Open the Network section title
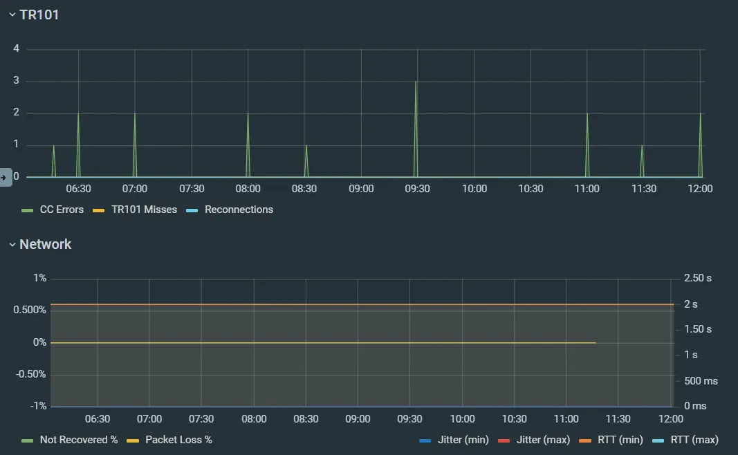This screenshot has width=738, height=455. [45, 244]
